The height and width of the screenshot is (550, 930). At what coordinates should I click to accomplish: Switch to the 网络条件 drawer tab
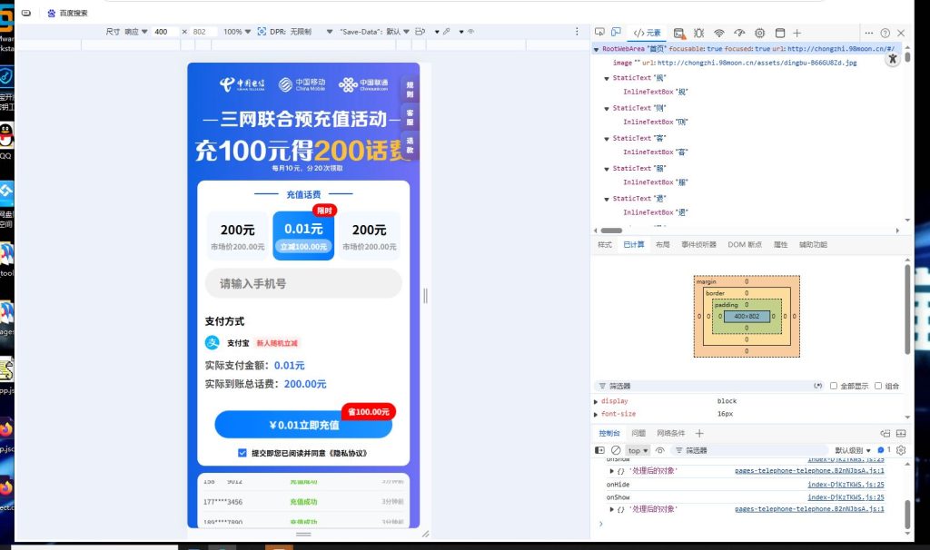[671, 433]
